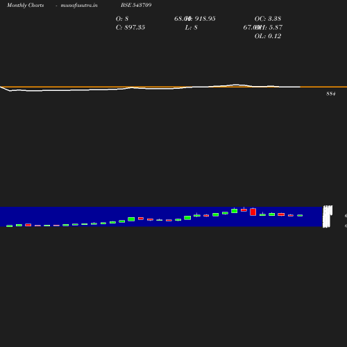
Task: Click the '5.87' OH reading
Action: 276,28
